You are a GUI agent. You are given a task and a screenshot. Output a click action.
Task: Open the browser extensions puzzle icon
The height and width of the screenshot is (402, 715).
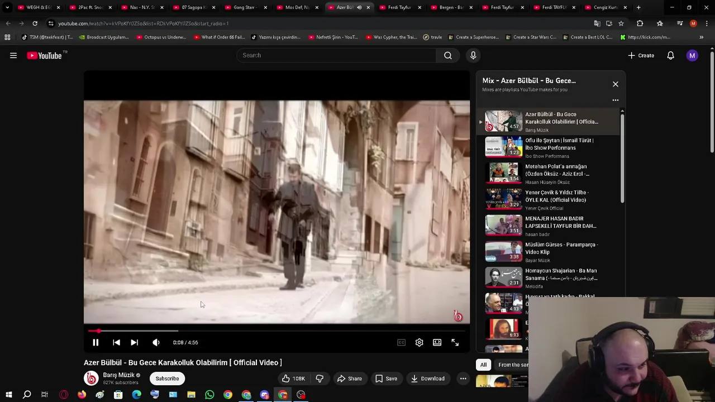tap(640, 23)
